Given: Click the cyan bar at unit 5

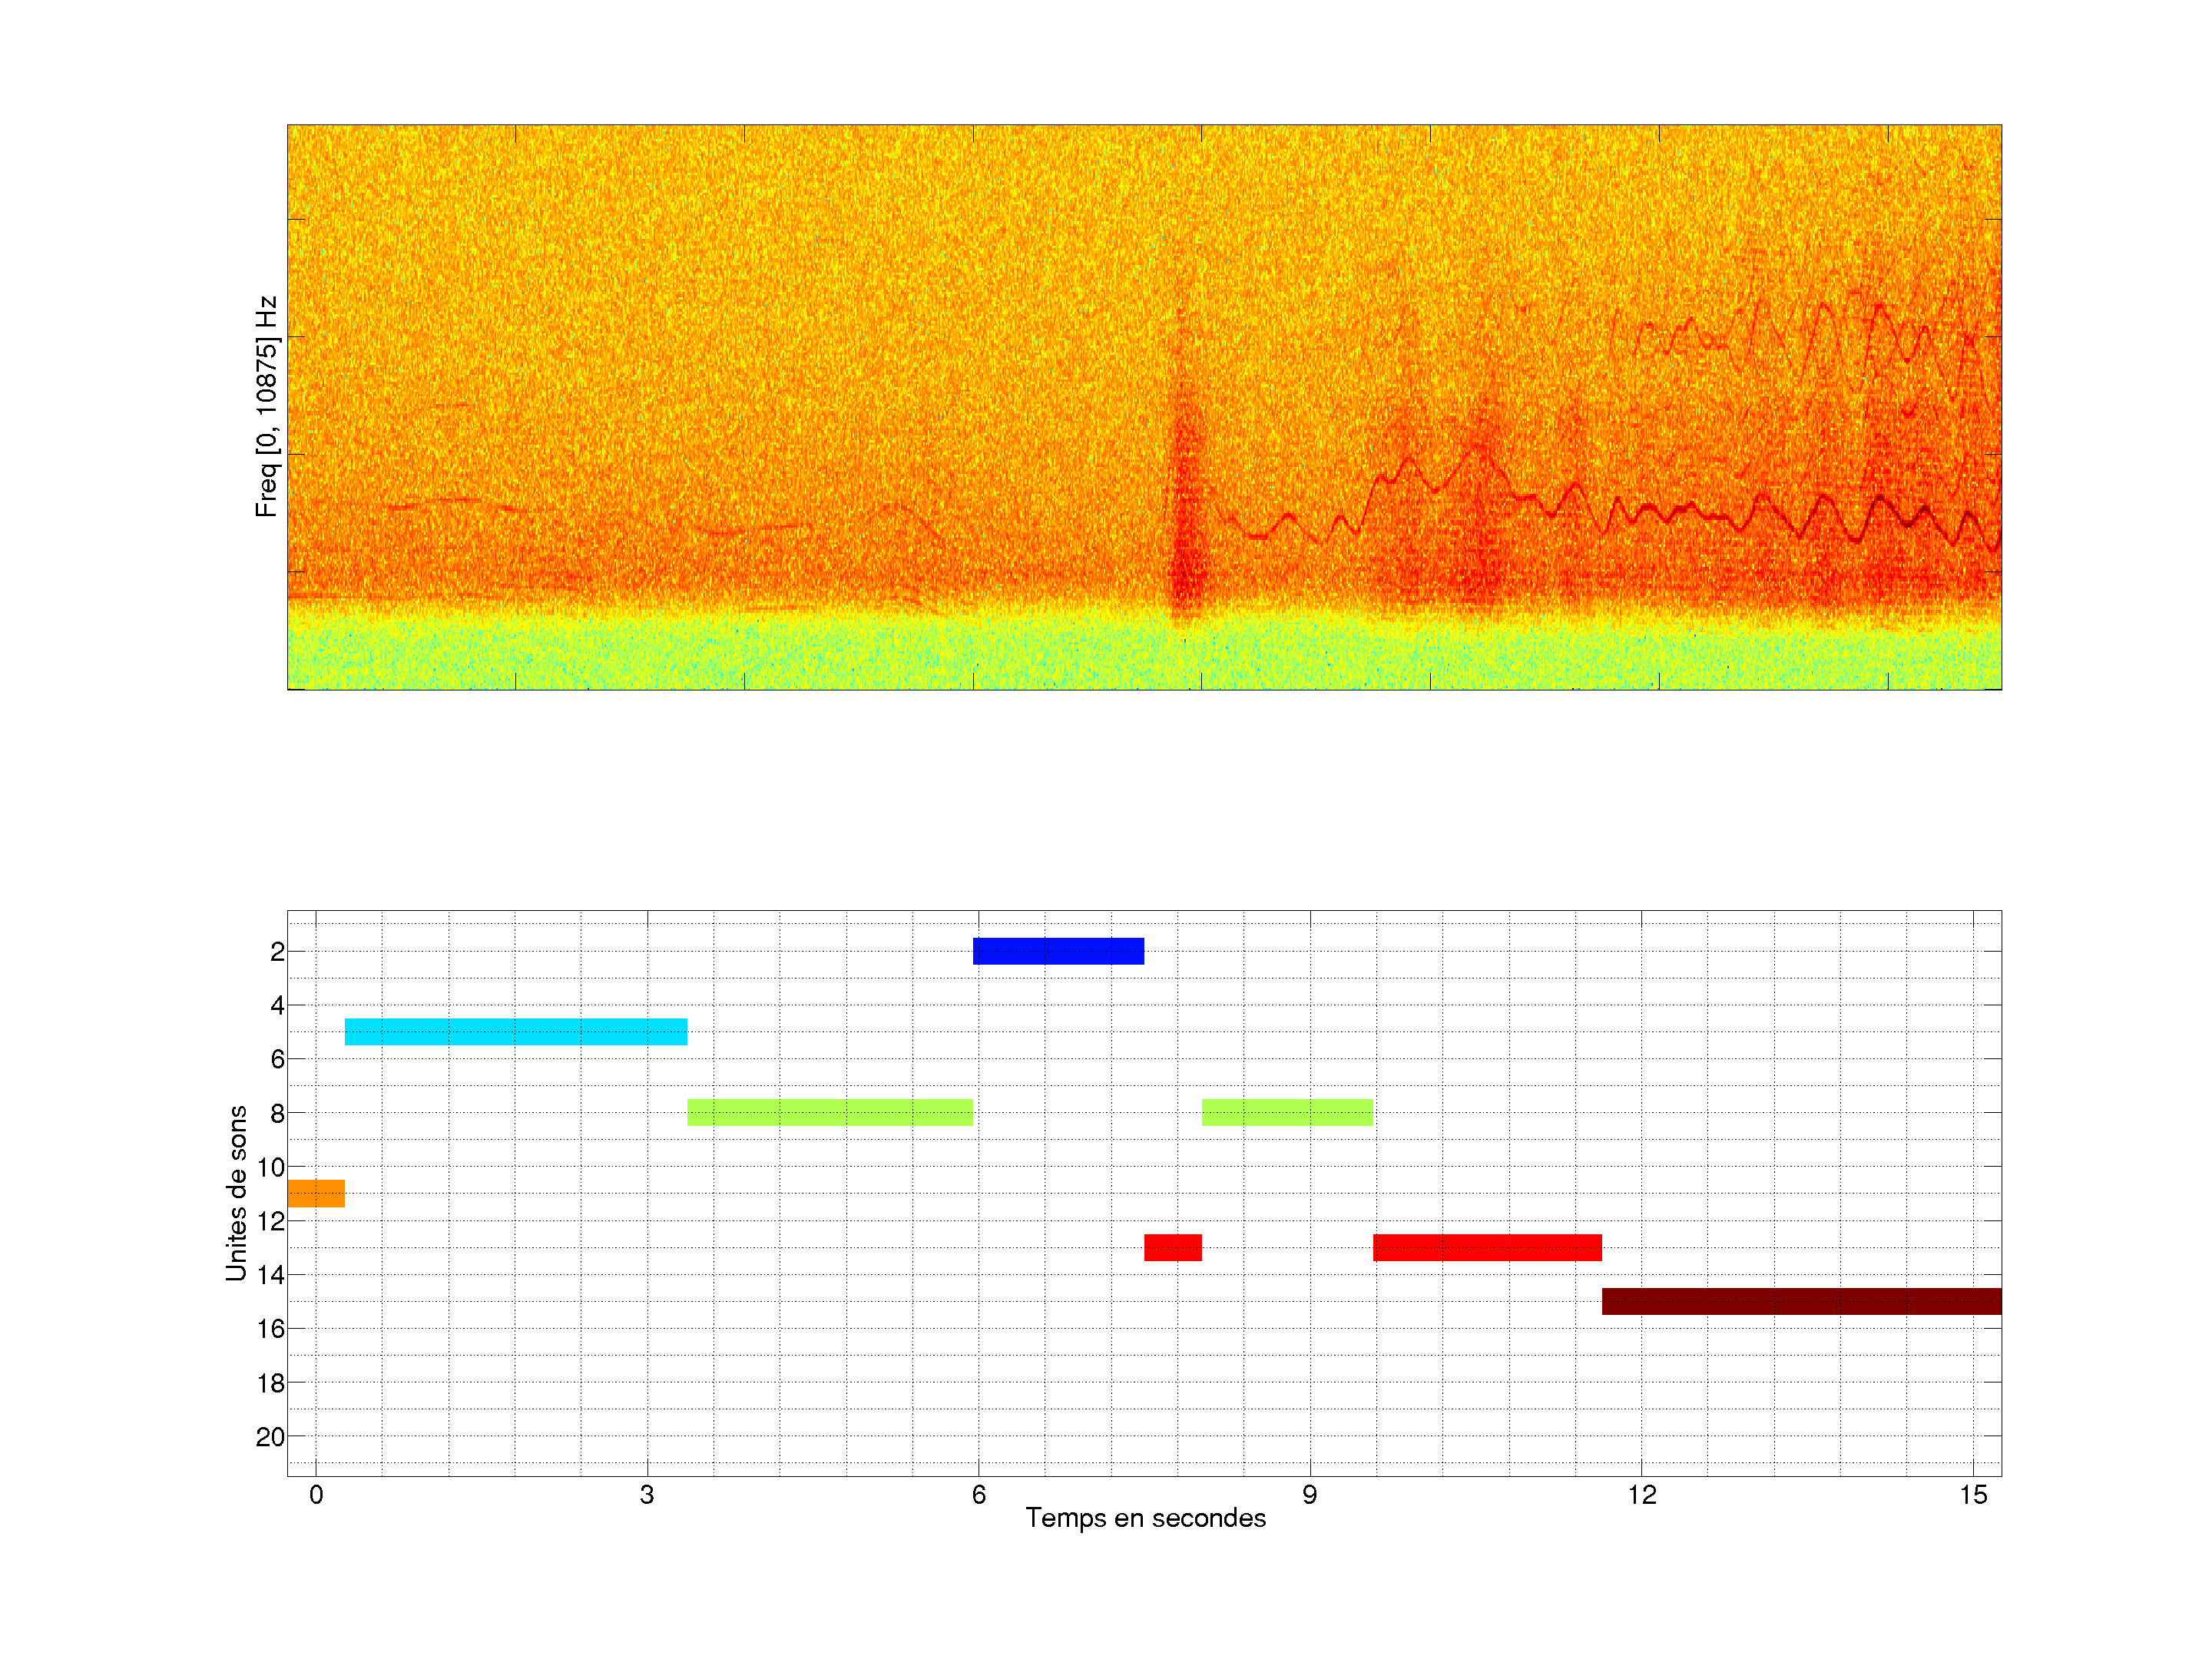Looking at the screenshot, I should point(515,1032).
